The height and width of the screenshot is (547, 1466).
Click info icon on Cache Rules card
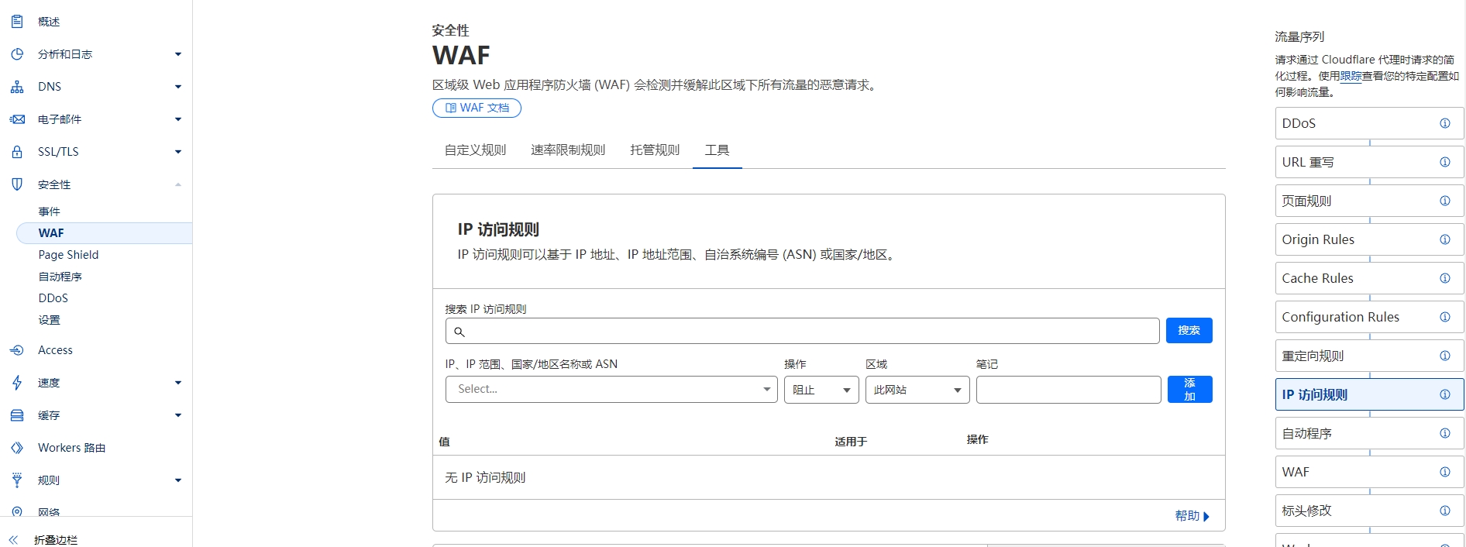[1445, 278]
